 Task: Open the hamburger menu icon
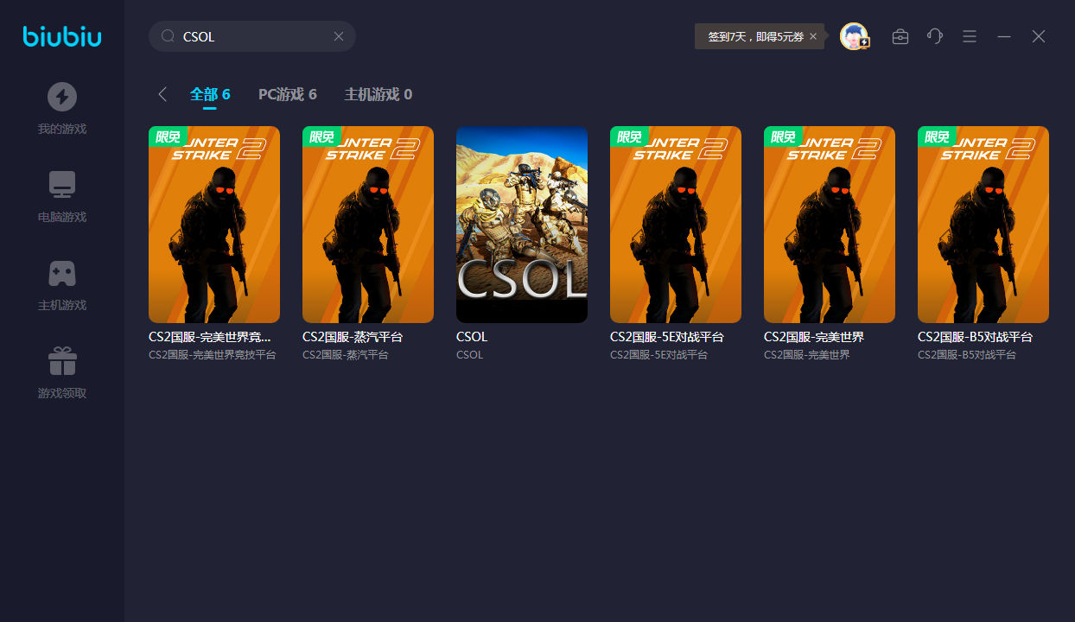click(x=970, y=36)
